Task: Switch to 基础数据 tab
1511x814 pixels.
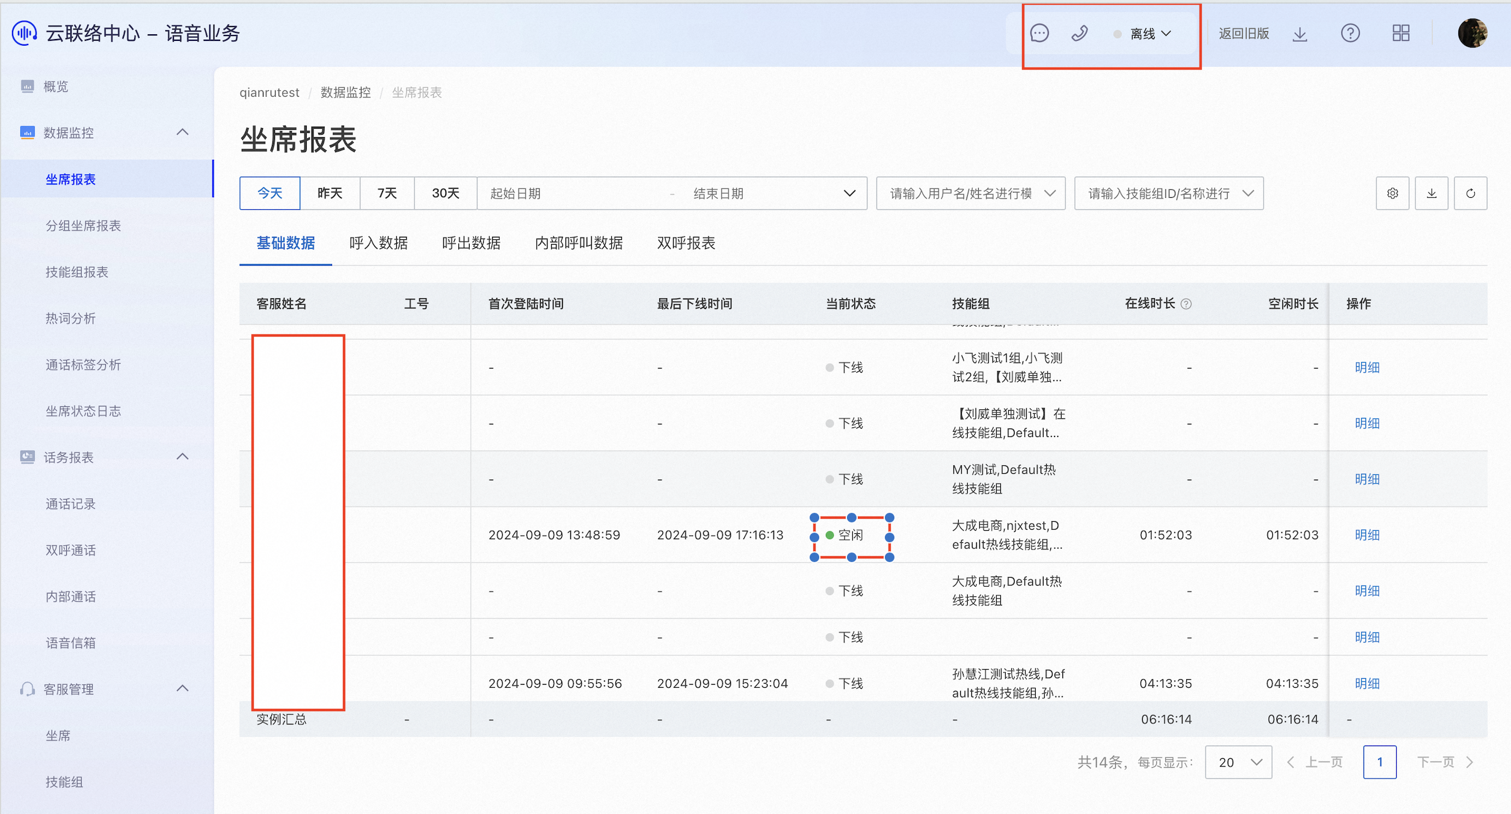Action: 285,243
